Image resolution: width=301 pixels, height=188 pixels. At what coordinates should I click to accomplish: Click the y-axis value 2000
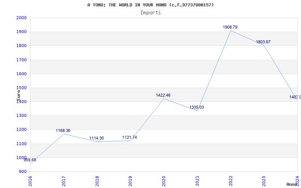pyautogui.click(x=21, y=18)
